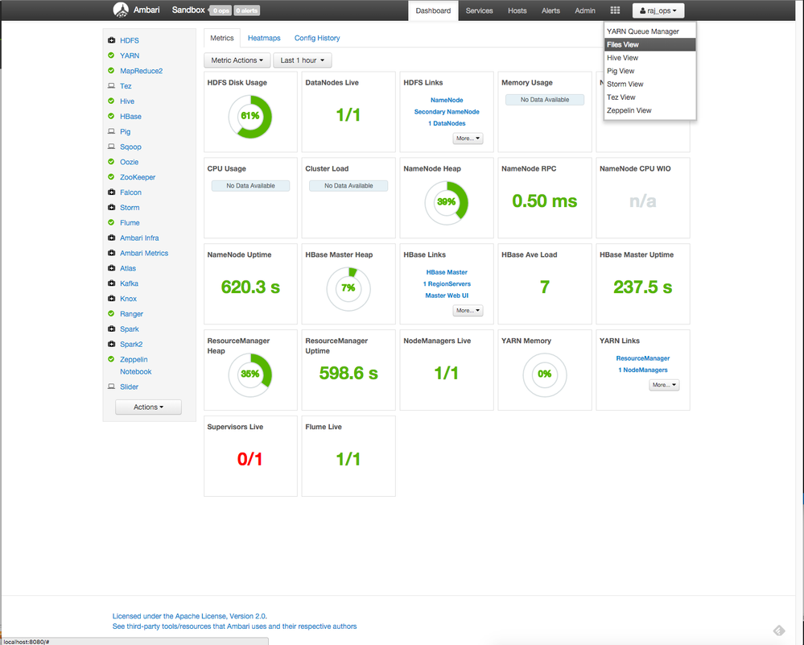Open the Metric Actions dropdown
Viewport: 804px width, 645px height.
point(237,60)
